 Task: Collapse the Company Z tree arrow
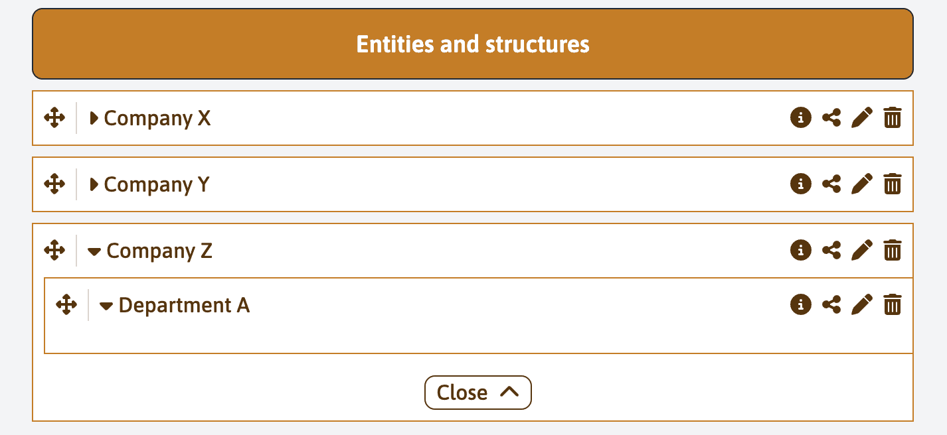pos(94,251)
